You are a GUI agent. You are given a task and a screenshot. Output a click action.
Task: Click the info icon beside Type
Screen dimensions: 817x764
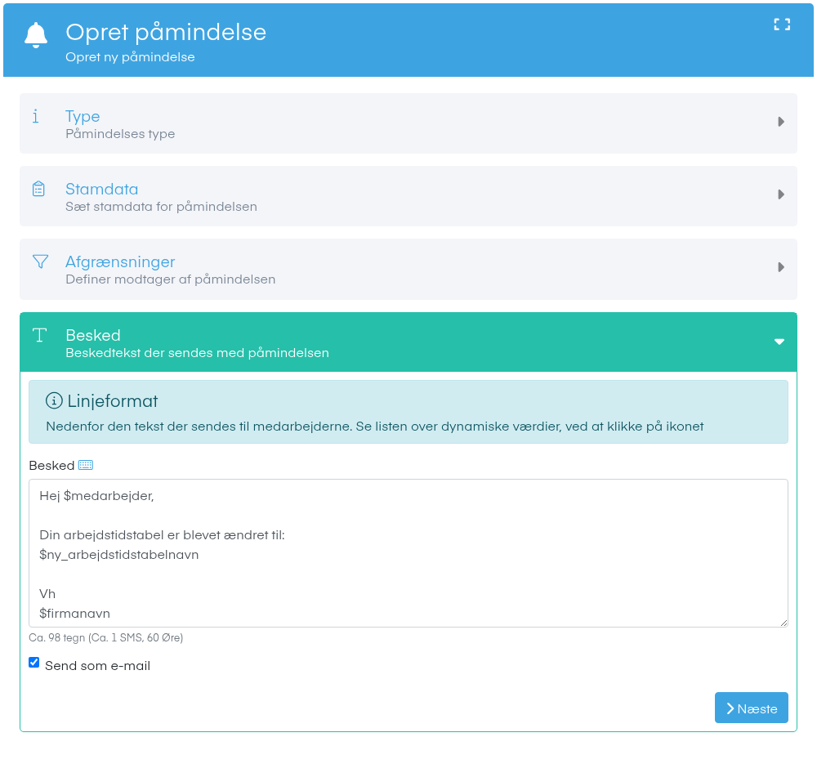(35, 116)
